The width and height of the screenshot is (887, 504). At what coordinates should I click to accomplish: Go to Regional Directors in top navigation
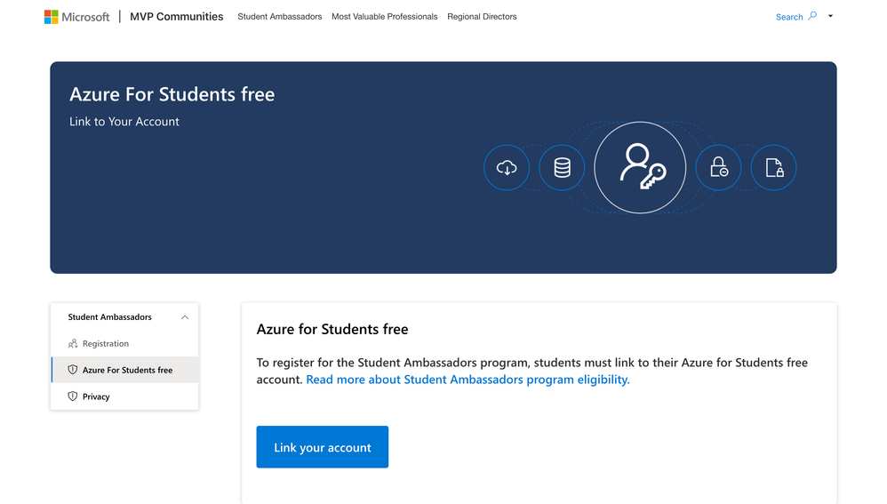point(482,17)
